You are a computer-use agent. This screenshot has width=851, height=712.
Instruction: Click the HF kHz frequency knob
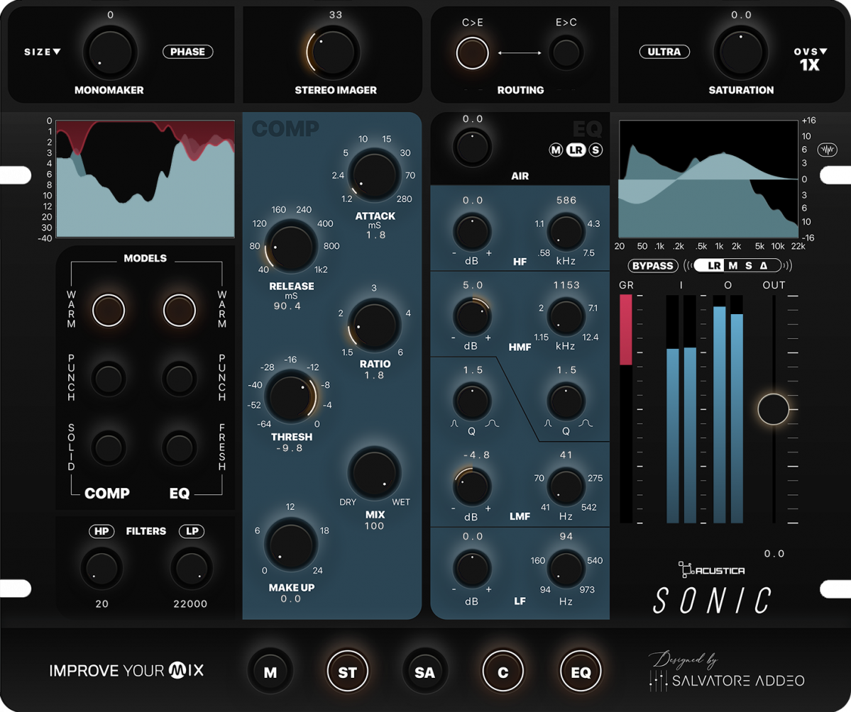pos(566,232)
